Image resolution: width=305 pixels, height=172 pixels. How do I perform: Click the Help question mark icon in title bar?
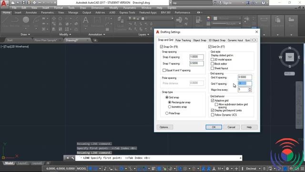click(263, 3)
